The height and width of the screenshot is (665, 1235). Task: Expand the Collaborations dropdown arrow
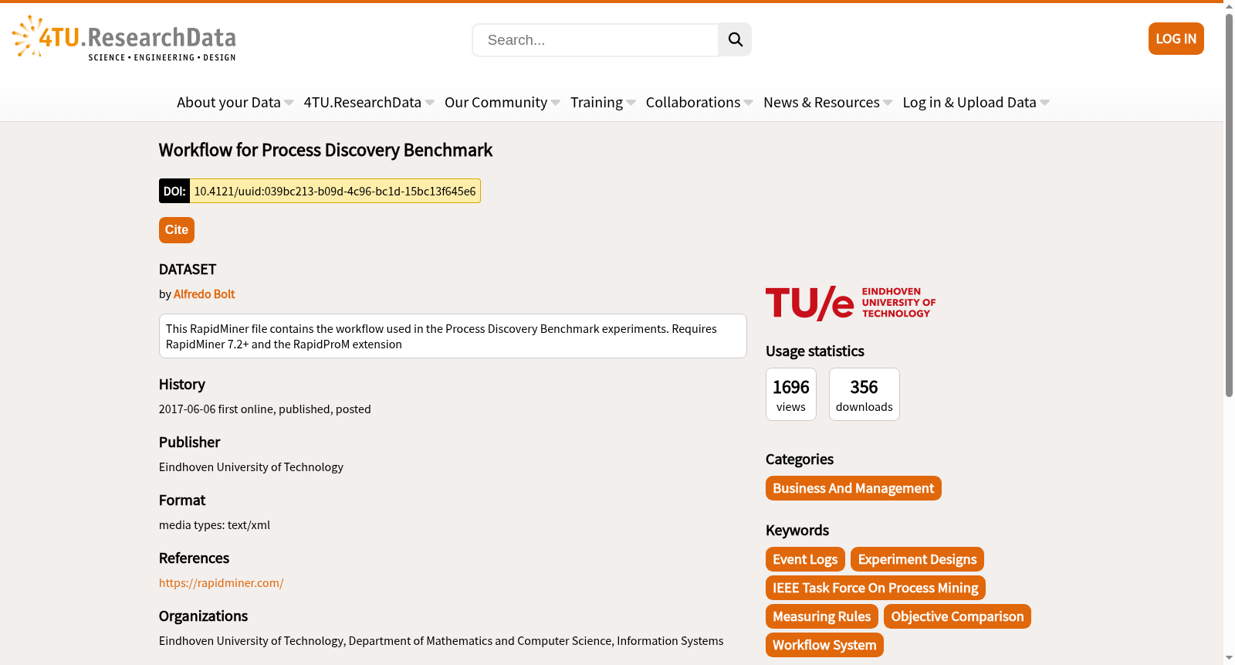(x=749, y=103)
